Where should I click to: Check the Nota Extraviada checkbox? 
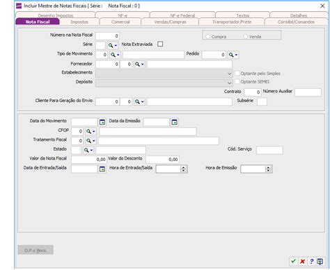click(160, 44)
